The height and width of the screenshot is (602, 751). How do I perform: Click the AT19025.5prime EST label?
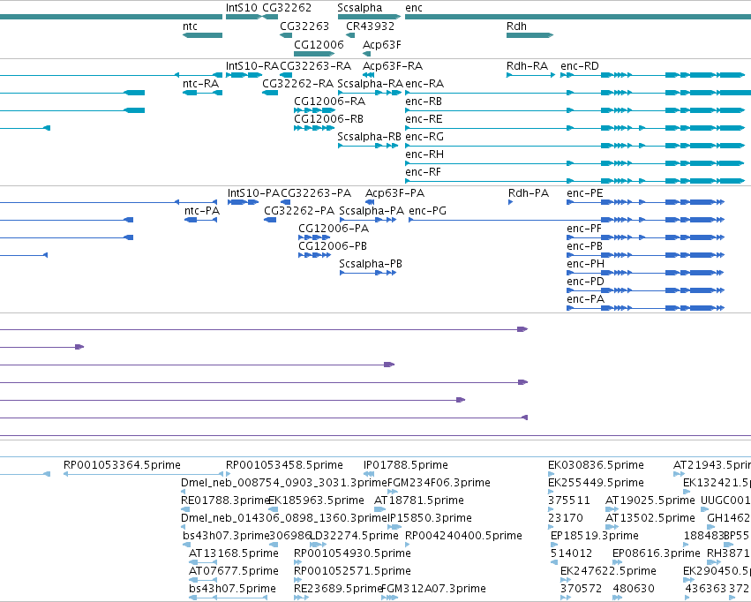pos(650,501)
